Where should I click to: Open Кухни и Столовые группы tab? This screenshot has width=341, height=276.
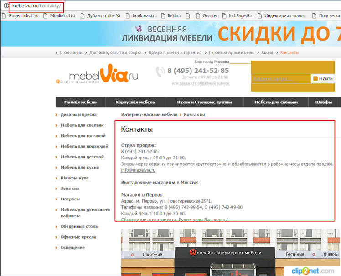click(204, 102)
